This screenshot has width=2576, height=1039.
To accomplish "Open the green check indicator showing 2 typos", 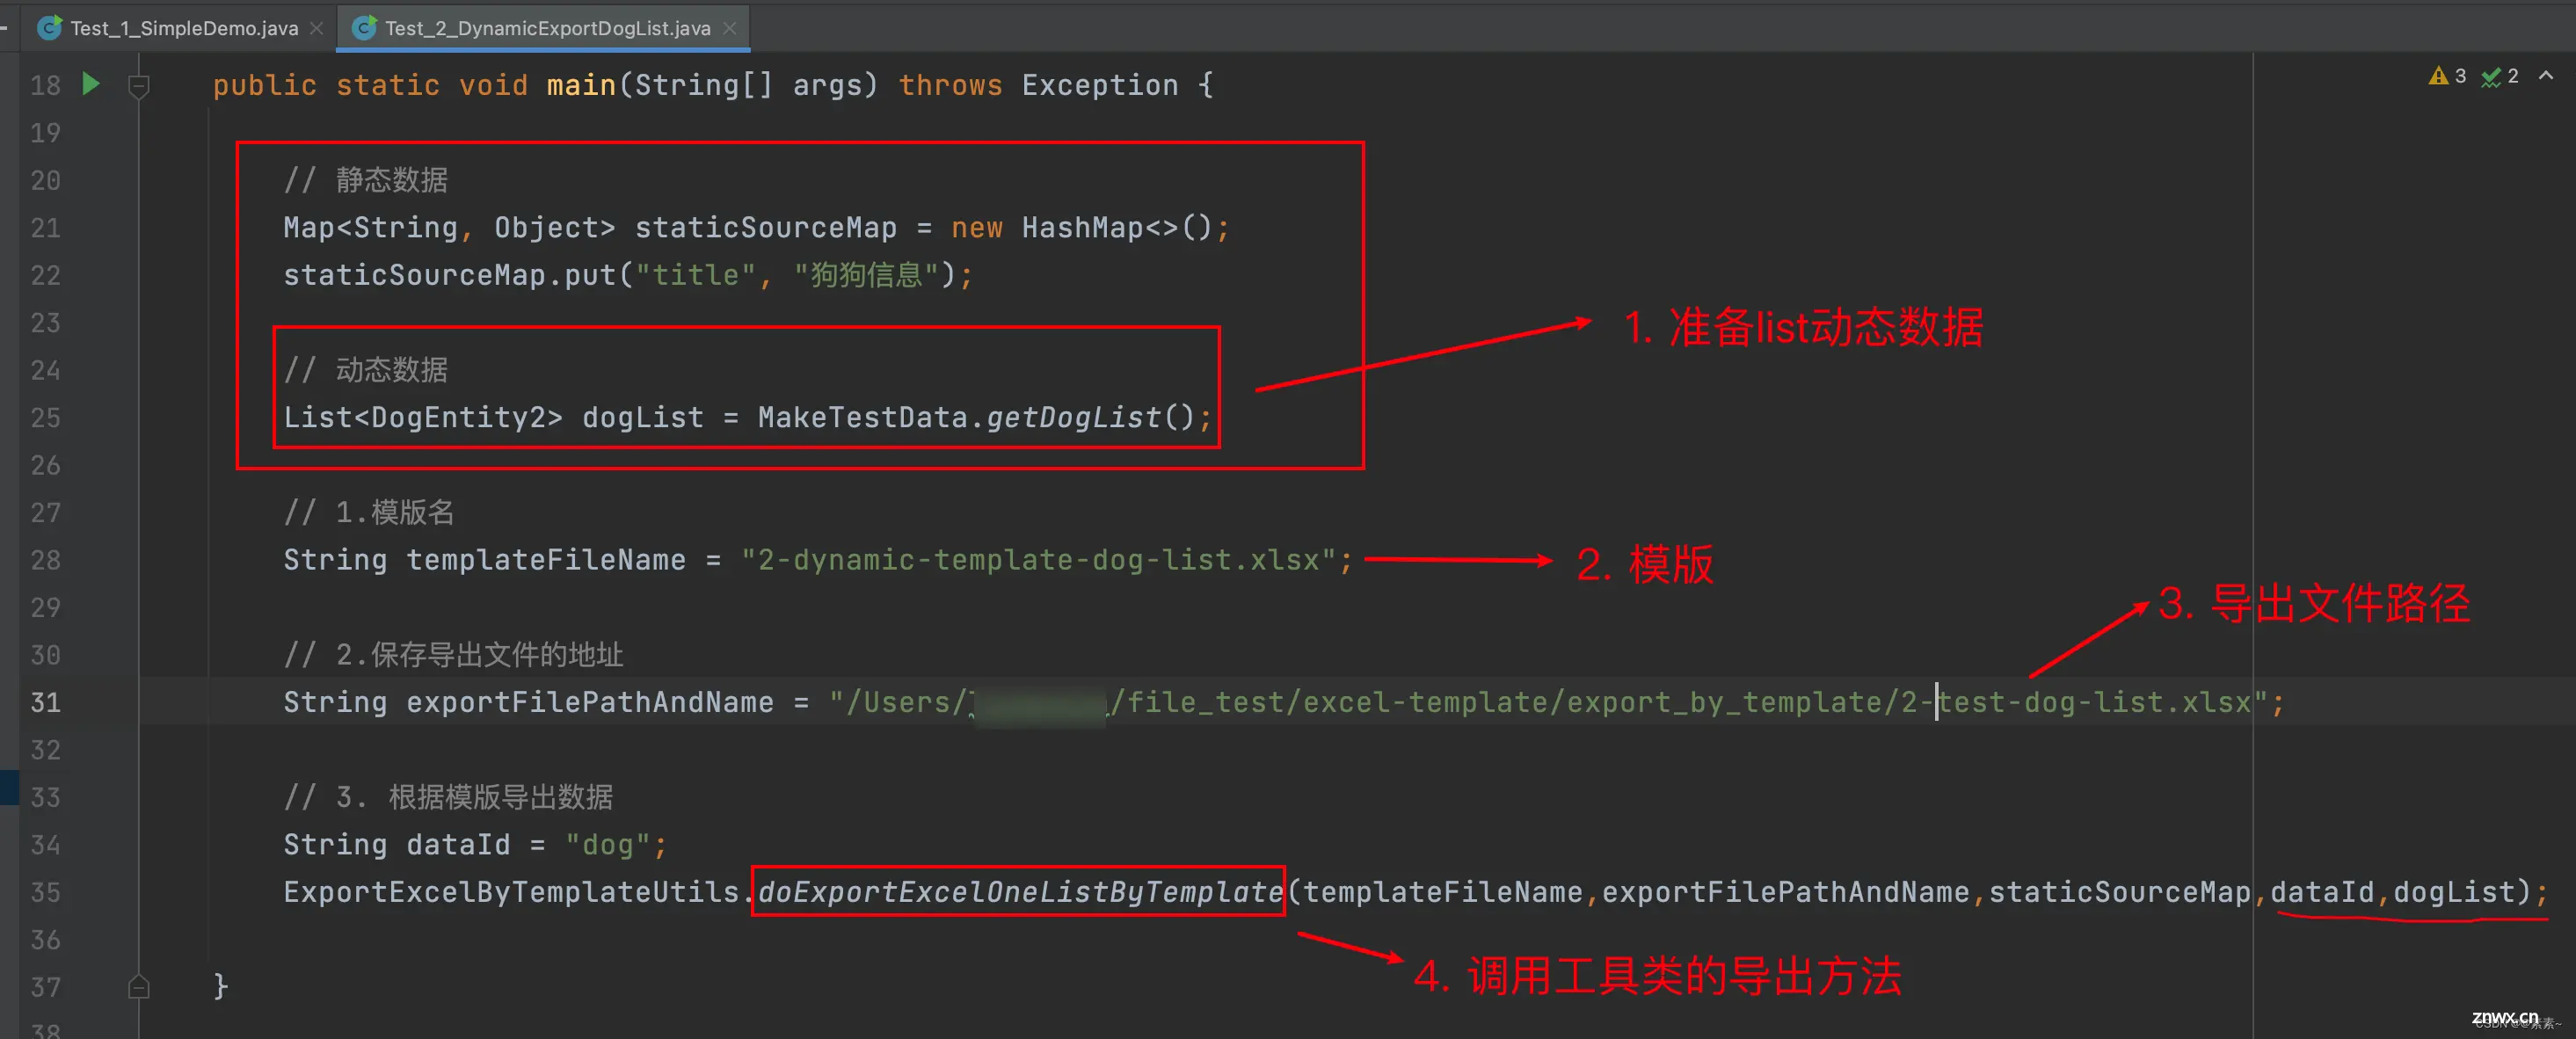I will click(x=2499, y=76).
